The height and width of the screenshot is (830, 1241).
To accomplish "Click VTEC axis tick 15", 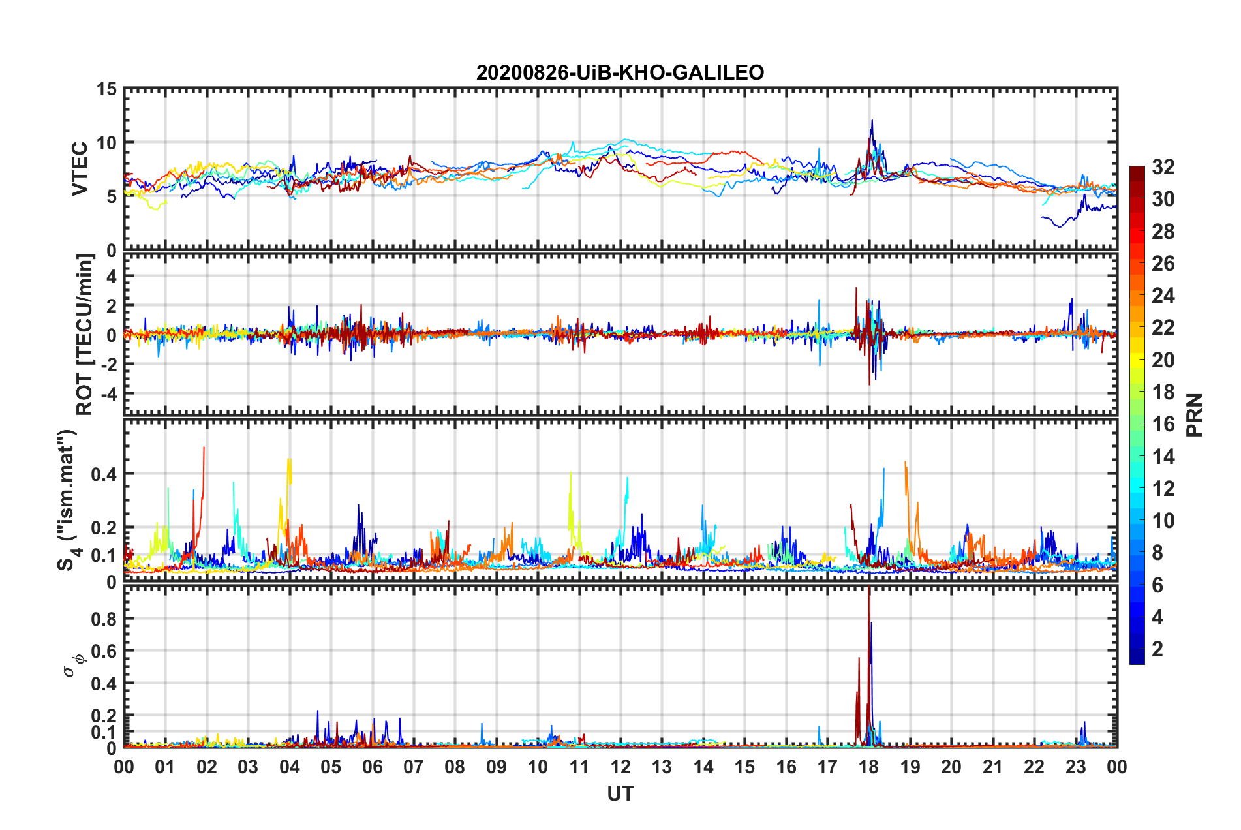I will tap(106, 89).
